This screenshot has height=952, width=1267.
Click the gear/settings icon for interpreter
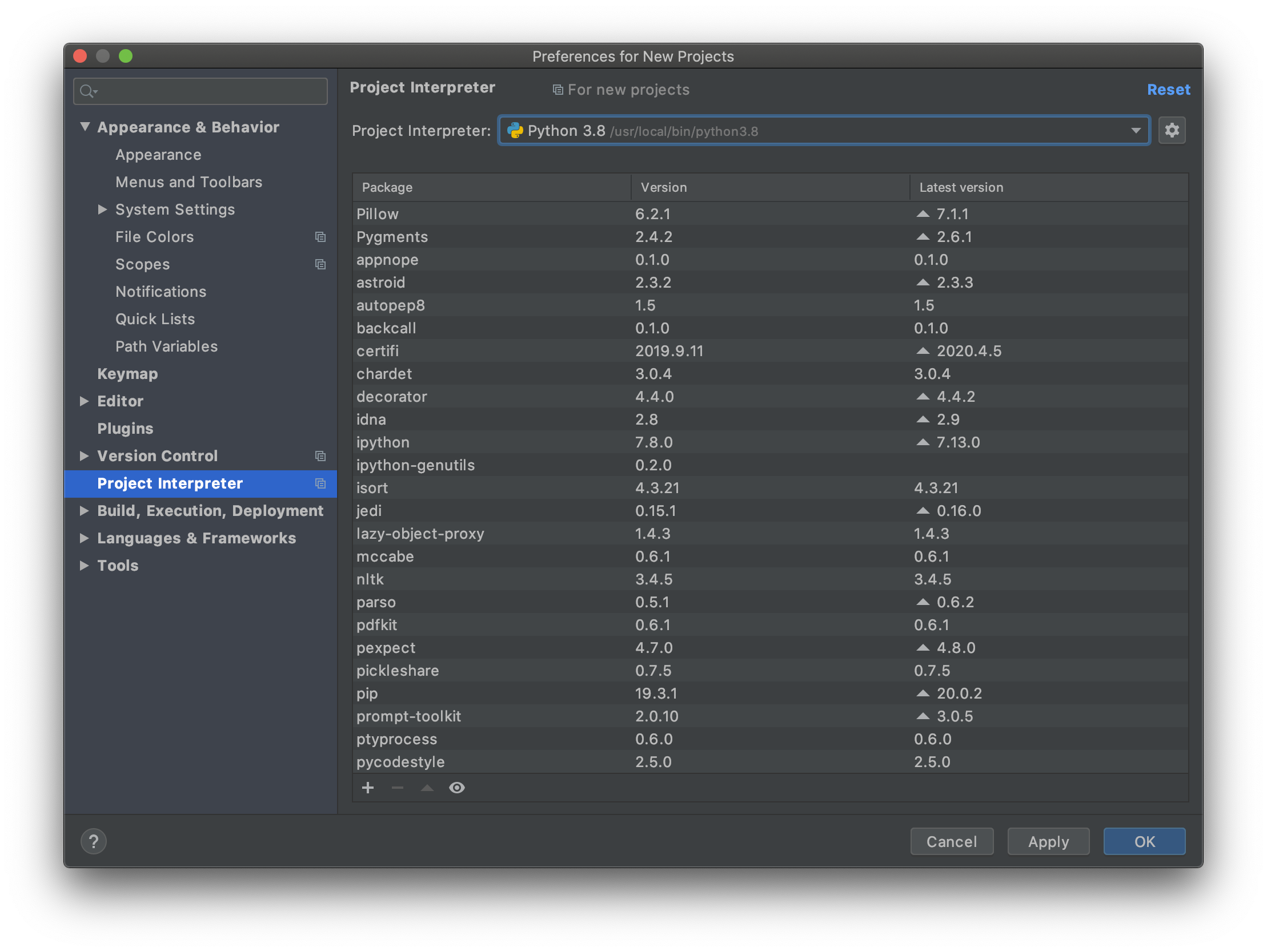pos(1172,130)
